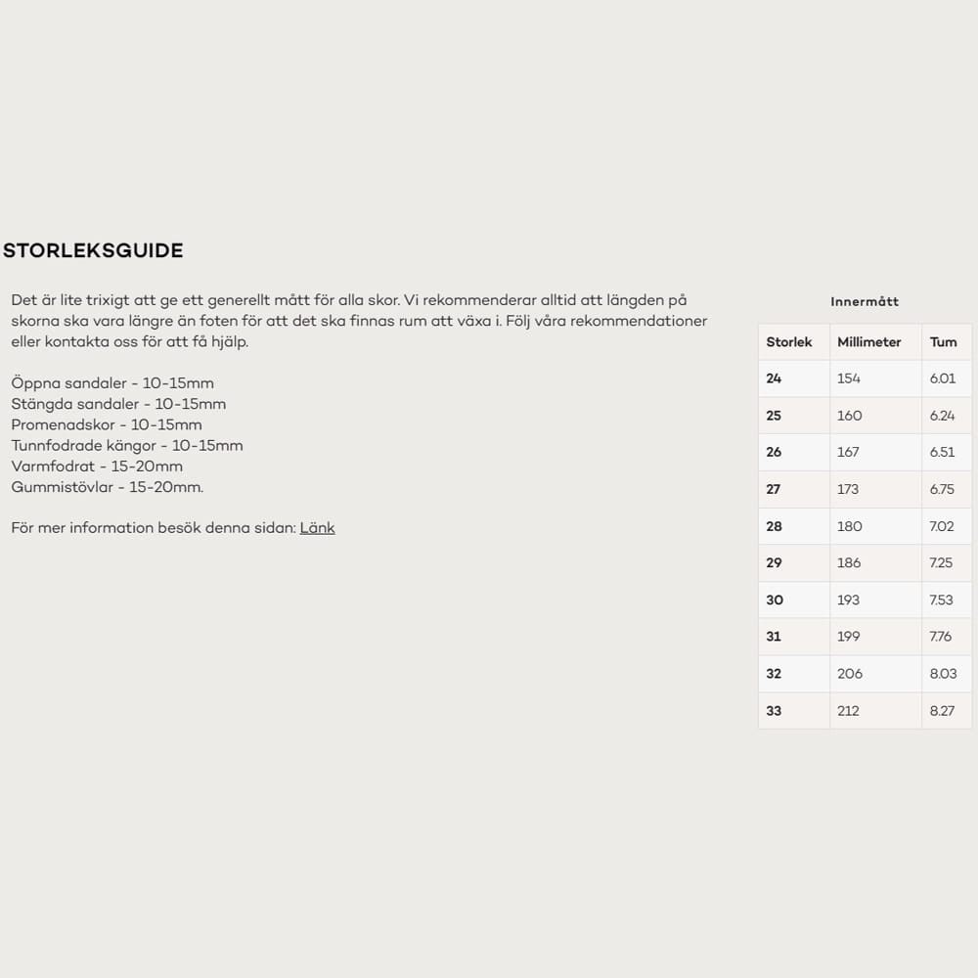Click size 28 in table
The image size is (978, 978).
(775, 526)
